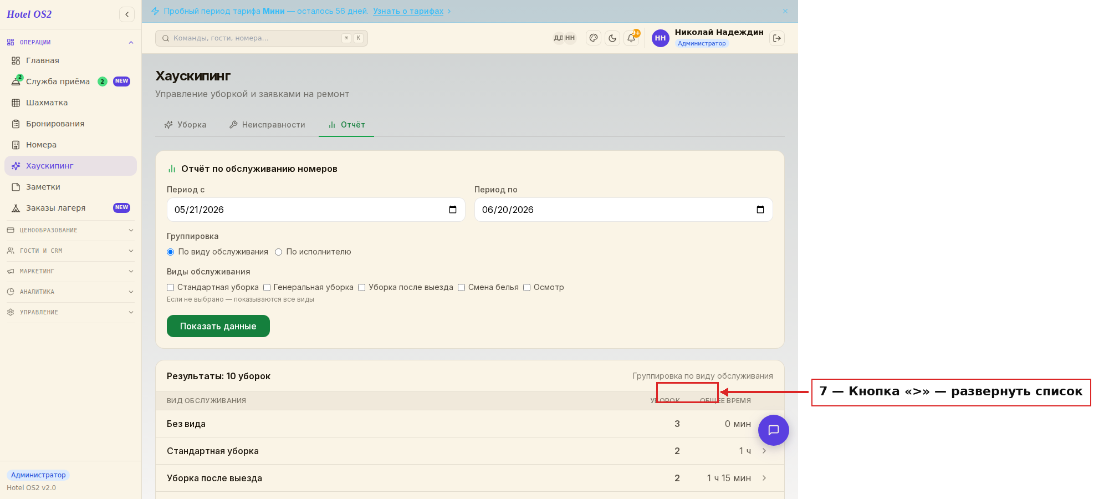Check the 'Стандартная уборка' checkbox
Screen dimensions: 1104x499
coord(171,288)
